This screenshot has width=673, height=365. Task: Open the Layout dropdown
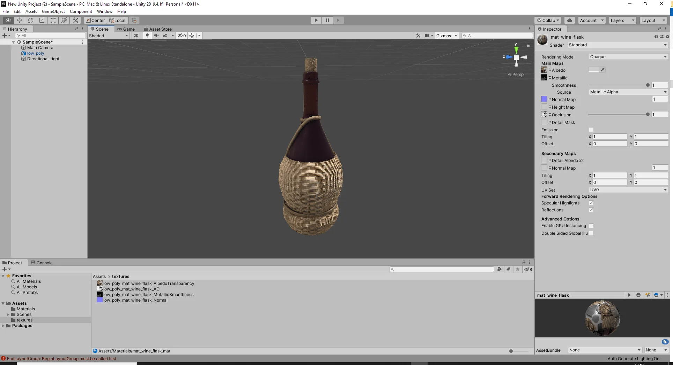(653, 20)
